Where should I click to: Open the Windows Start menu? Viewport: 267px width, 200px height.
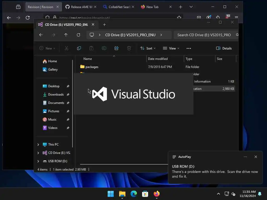click(111, 194)
